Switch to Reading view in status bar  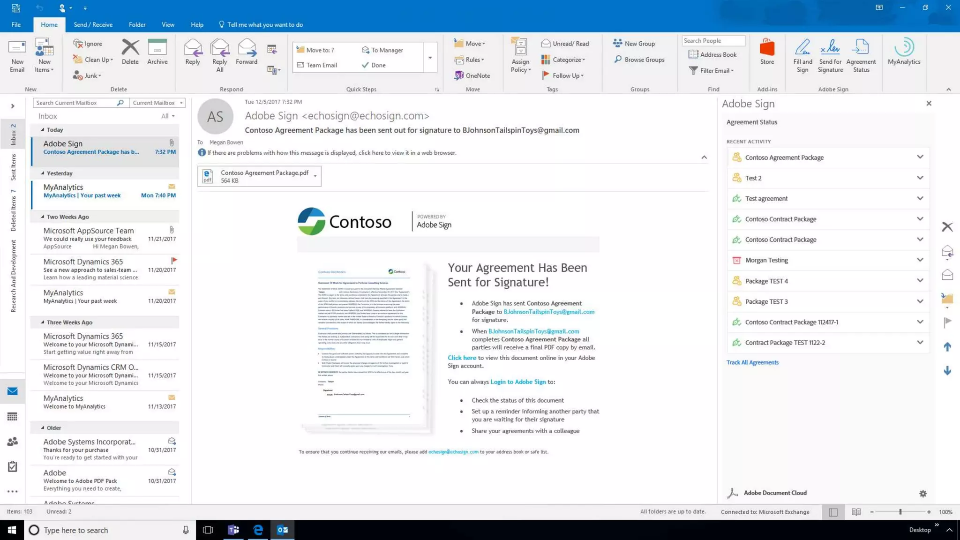[x=855, y=512]
